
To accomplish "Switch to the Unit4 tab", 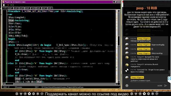I will (27, 8).
